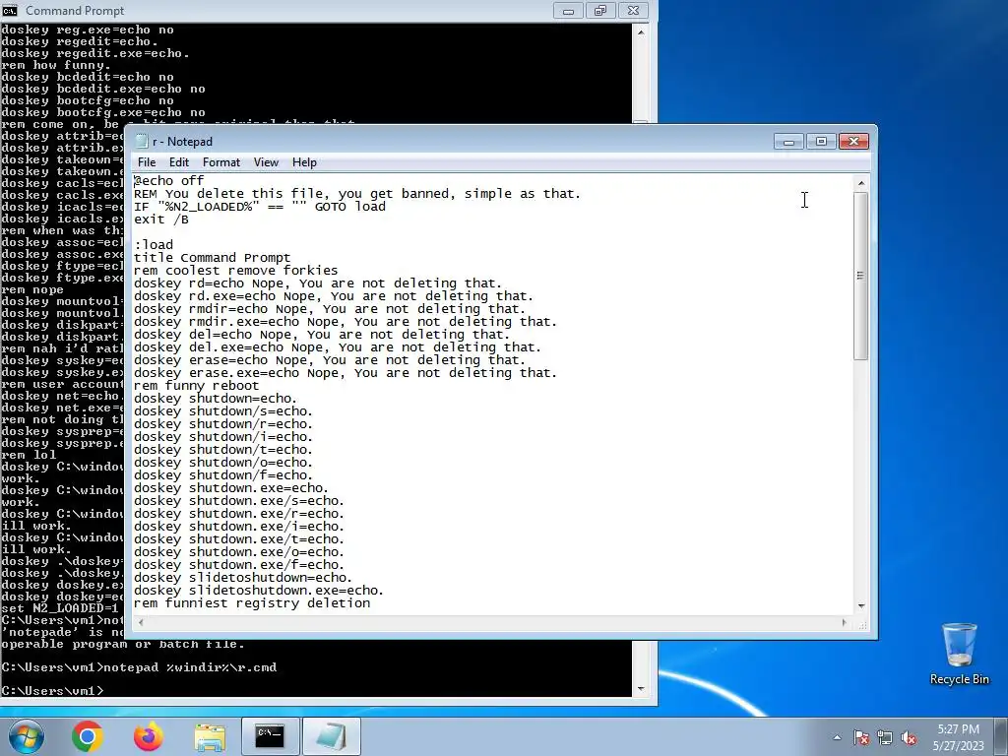Open the clock showing 5:27 PM
Viewport: 1008px width, 756px height.
[959, 737]
